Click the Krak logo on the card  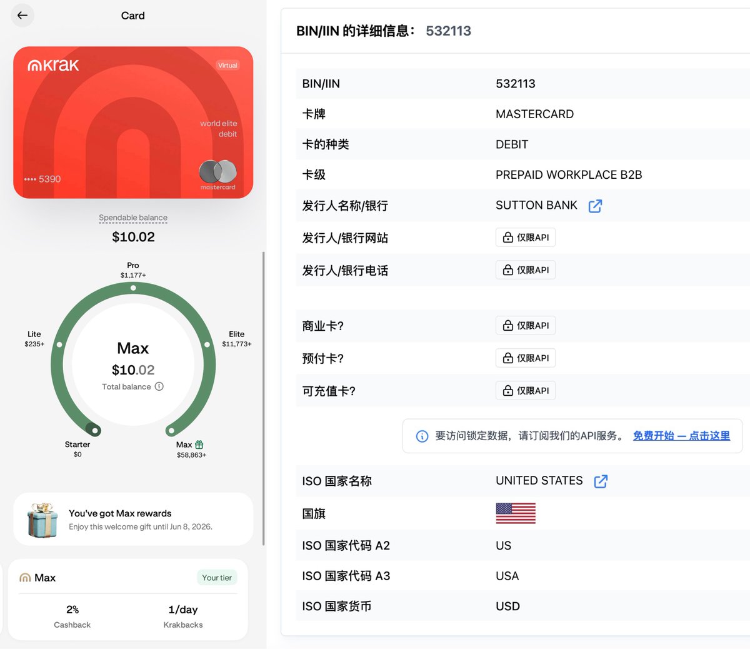(x=54, y=65)
